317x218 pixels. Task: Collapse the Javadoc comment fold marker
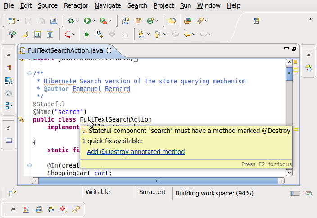pos(29,73)
